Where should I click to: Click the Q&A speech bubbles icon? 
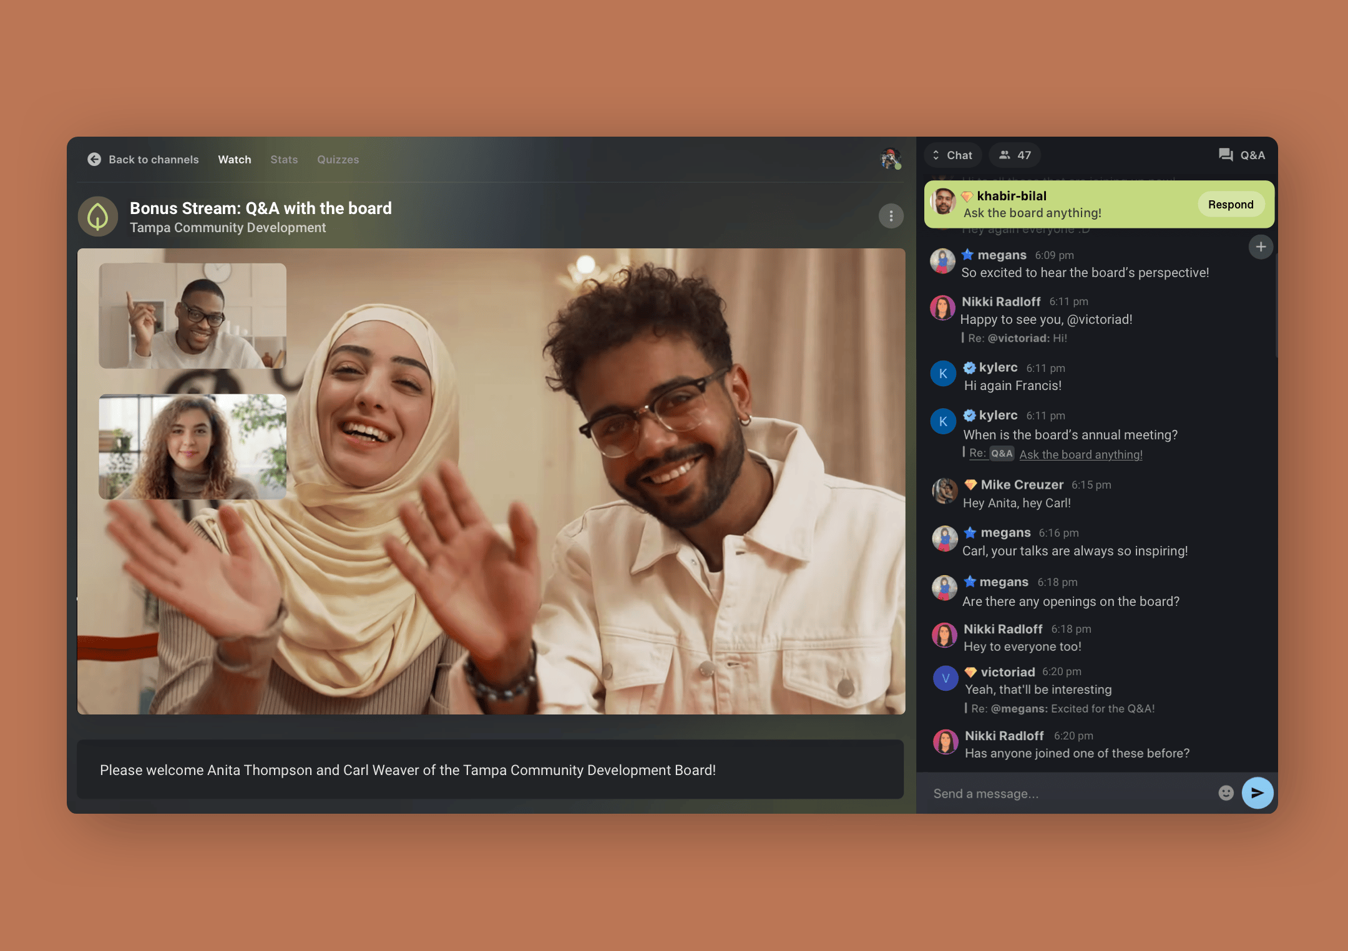[x=1226, y=155]
